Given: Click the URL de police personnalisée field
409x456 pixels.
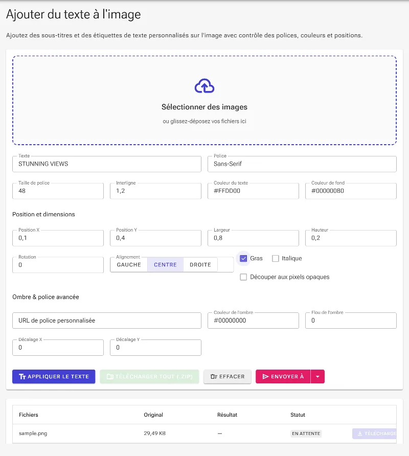Looking at the screenshot, I should click(107, 321).
